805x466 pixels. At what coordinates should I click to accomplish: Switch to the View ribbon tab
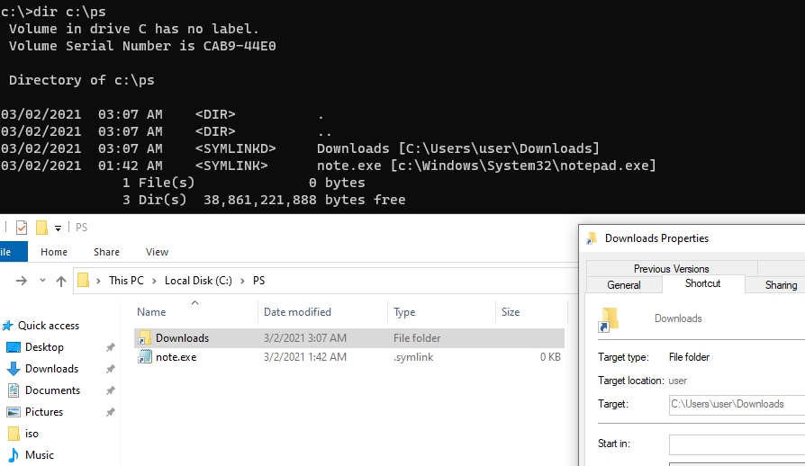(x=157, y=252)
